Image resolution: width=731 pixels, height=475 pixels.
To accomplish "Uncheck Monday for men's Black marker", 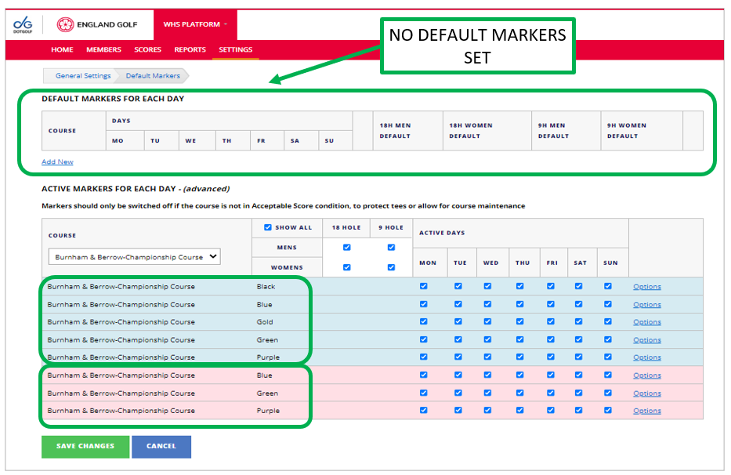I will coord(423,286).
